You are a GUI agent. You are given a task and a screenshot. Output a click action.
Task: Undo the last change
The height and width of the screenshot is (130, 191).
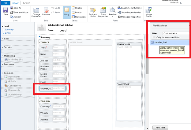pos(56,8)
